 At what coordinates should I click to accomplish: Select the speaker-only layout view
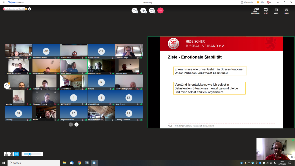(x=11, y=154)
